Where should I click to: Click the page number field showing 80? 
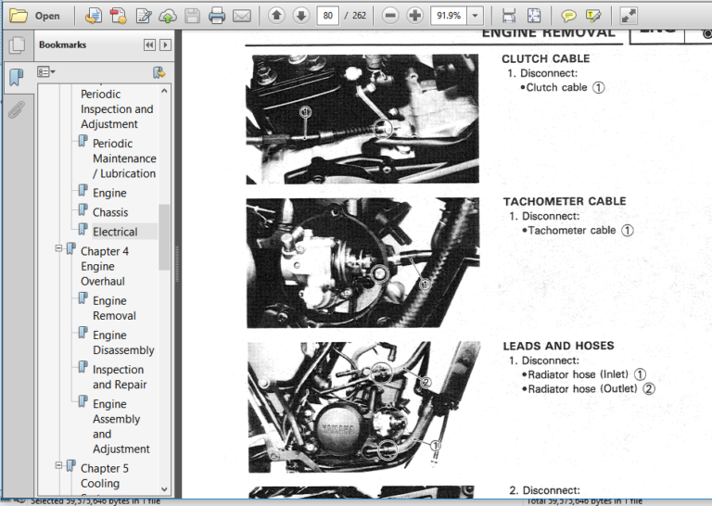click(328, 16)
